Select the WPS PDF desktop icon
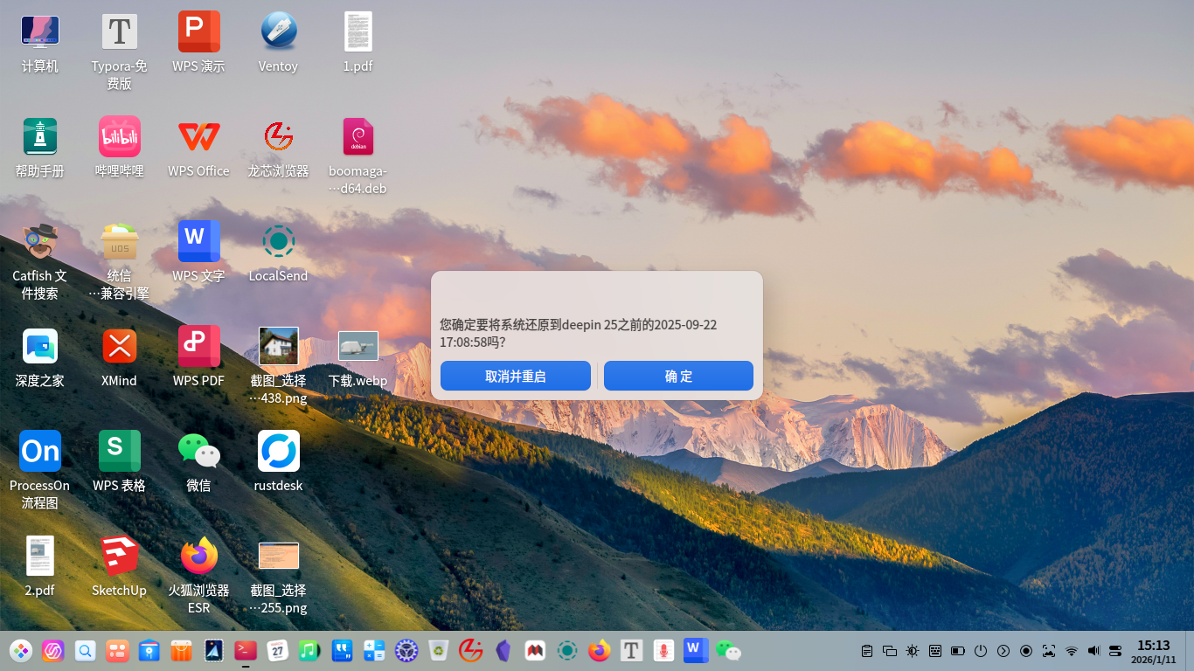Image resolution: width=1194 pixels, height=671 pixels. tap(198, 358)
